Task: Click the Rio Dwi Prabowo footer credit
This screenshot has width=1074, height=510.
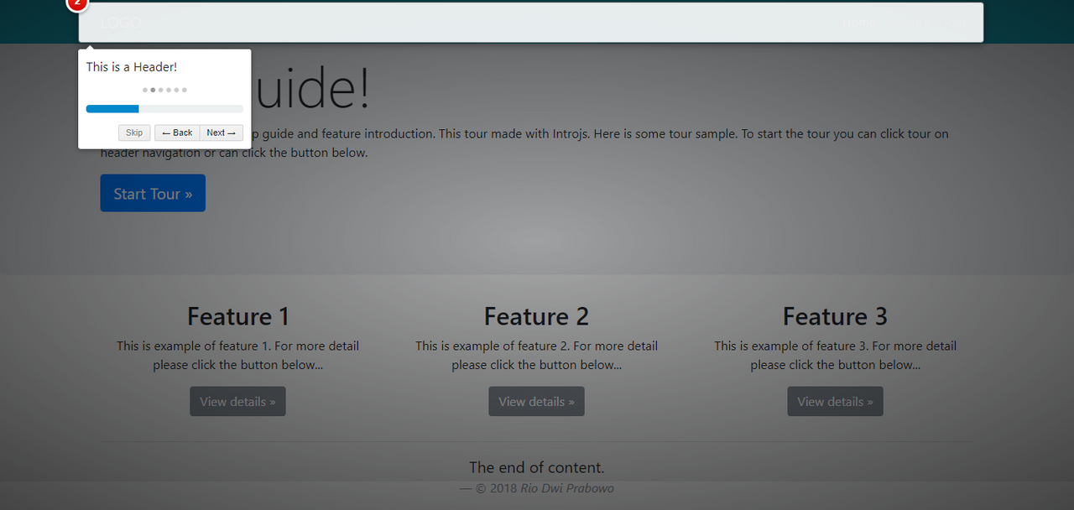Action: (x=566, y=487)
